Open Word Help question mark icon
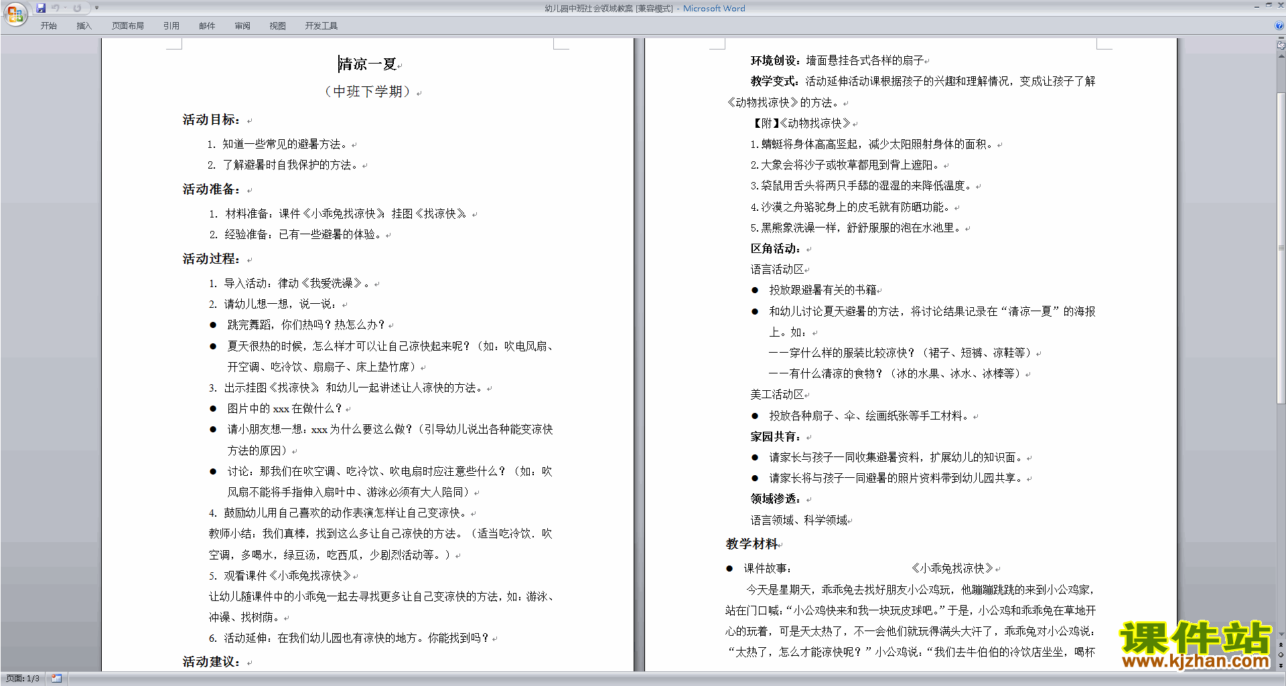This screenshot has width=1286, height=686. pyautogui.click(x=1279, y=25)
